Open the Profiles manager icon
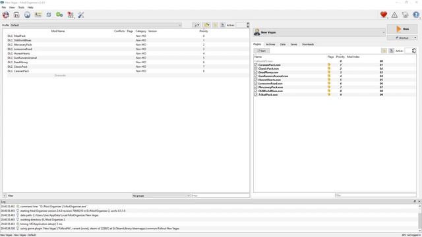The width and height of the screenshot is (422, 237). pyautogui.click(x=38, y=14)
